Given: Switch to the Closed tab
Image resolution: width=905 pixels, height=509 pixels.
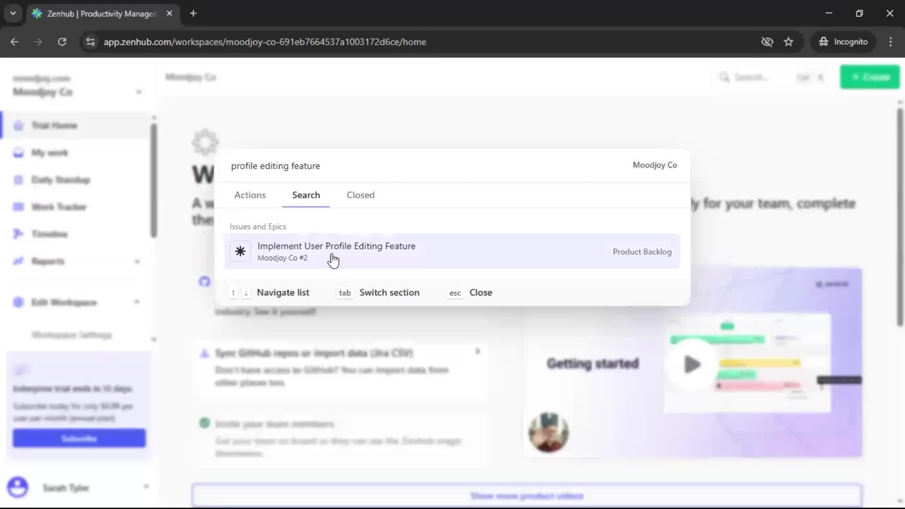Looking at the screenshot, I should coord(360,195).
